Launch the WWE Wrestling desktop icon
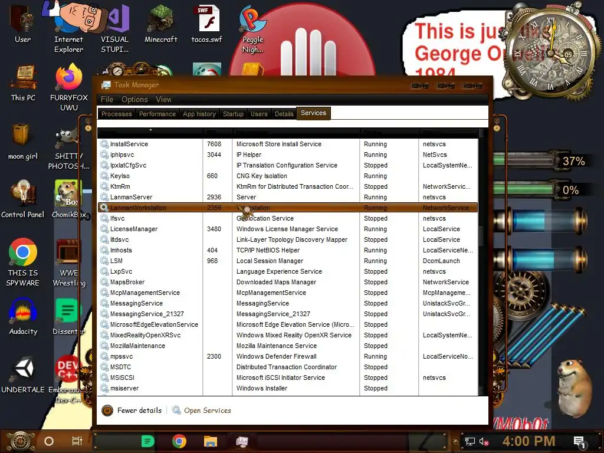The width and height of the screenshot is (604, 453). 69,262
